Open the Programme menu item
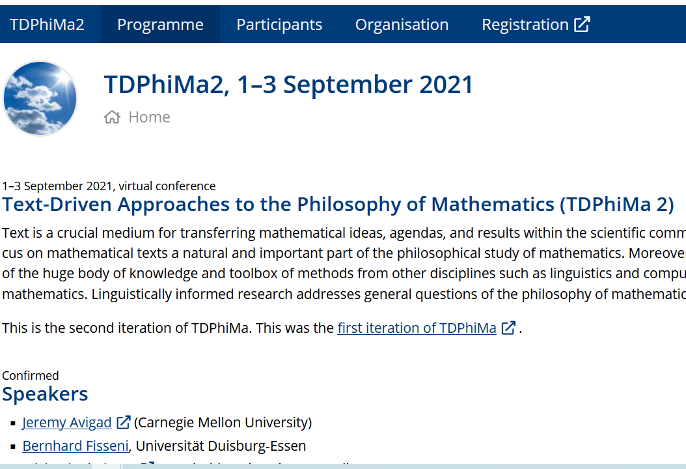Screen dimensions: 686x469 tap(160, 25)
